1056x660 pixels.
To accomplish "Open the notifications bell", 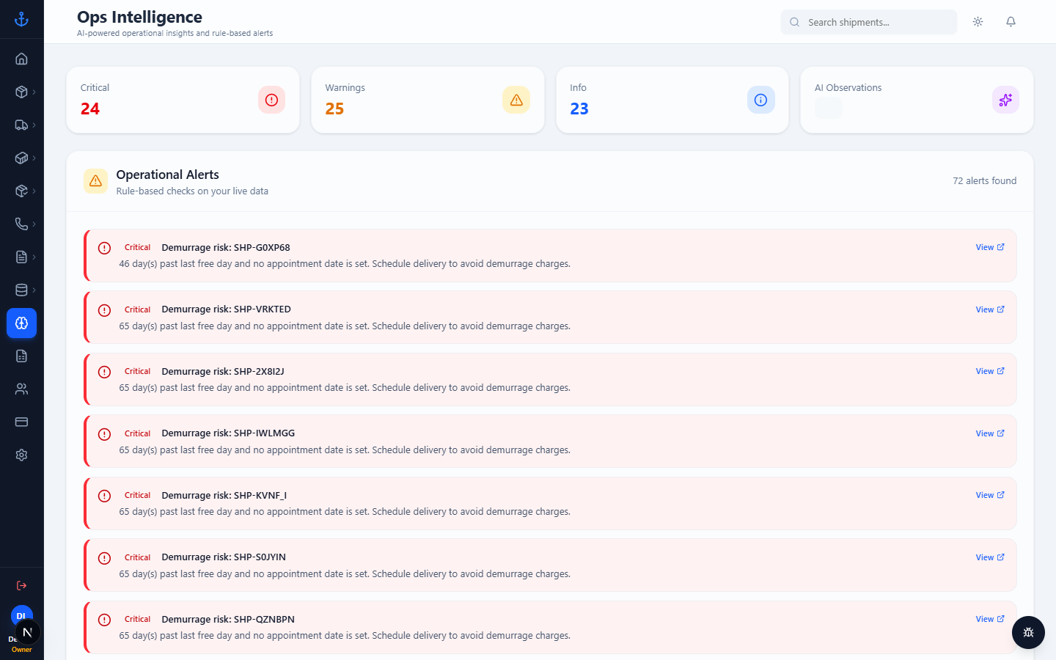I will point(1011,22).
